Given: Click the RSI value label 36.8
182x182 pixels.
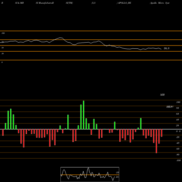Looking at the screenshot, I should click(x=167, y=48).
